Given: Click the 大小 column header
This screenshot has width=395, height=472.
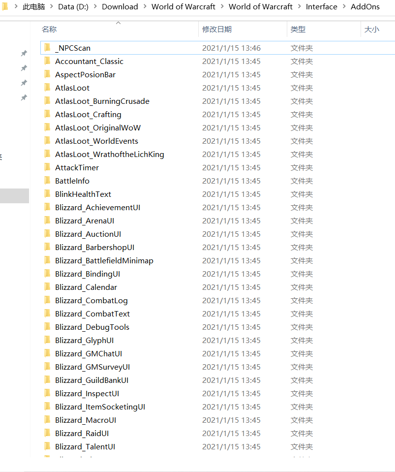Looking at the screenshot, I should 371,30.
